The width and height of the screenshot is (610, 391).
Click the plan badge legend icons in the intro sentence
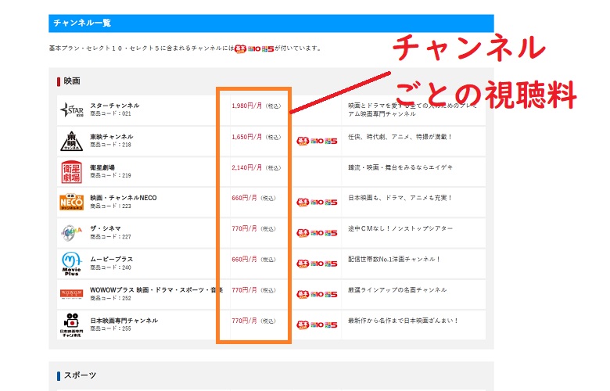[254, 48]
